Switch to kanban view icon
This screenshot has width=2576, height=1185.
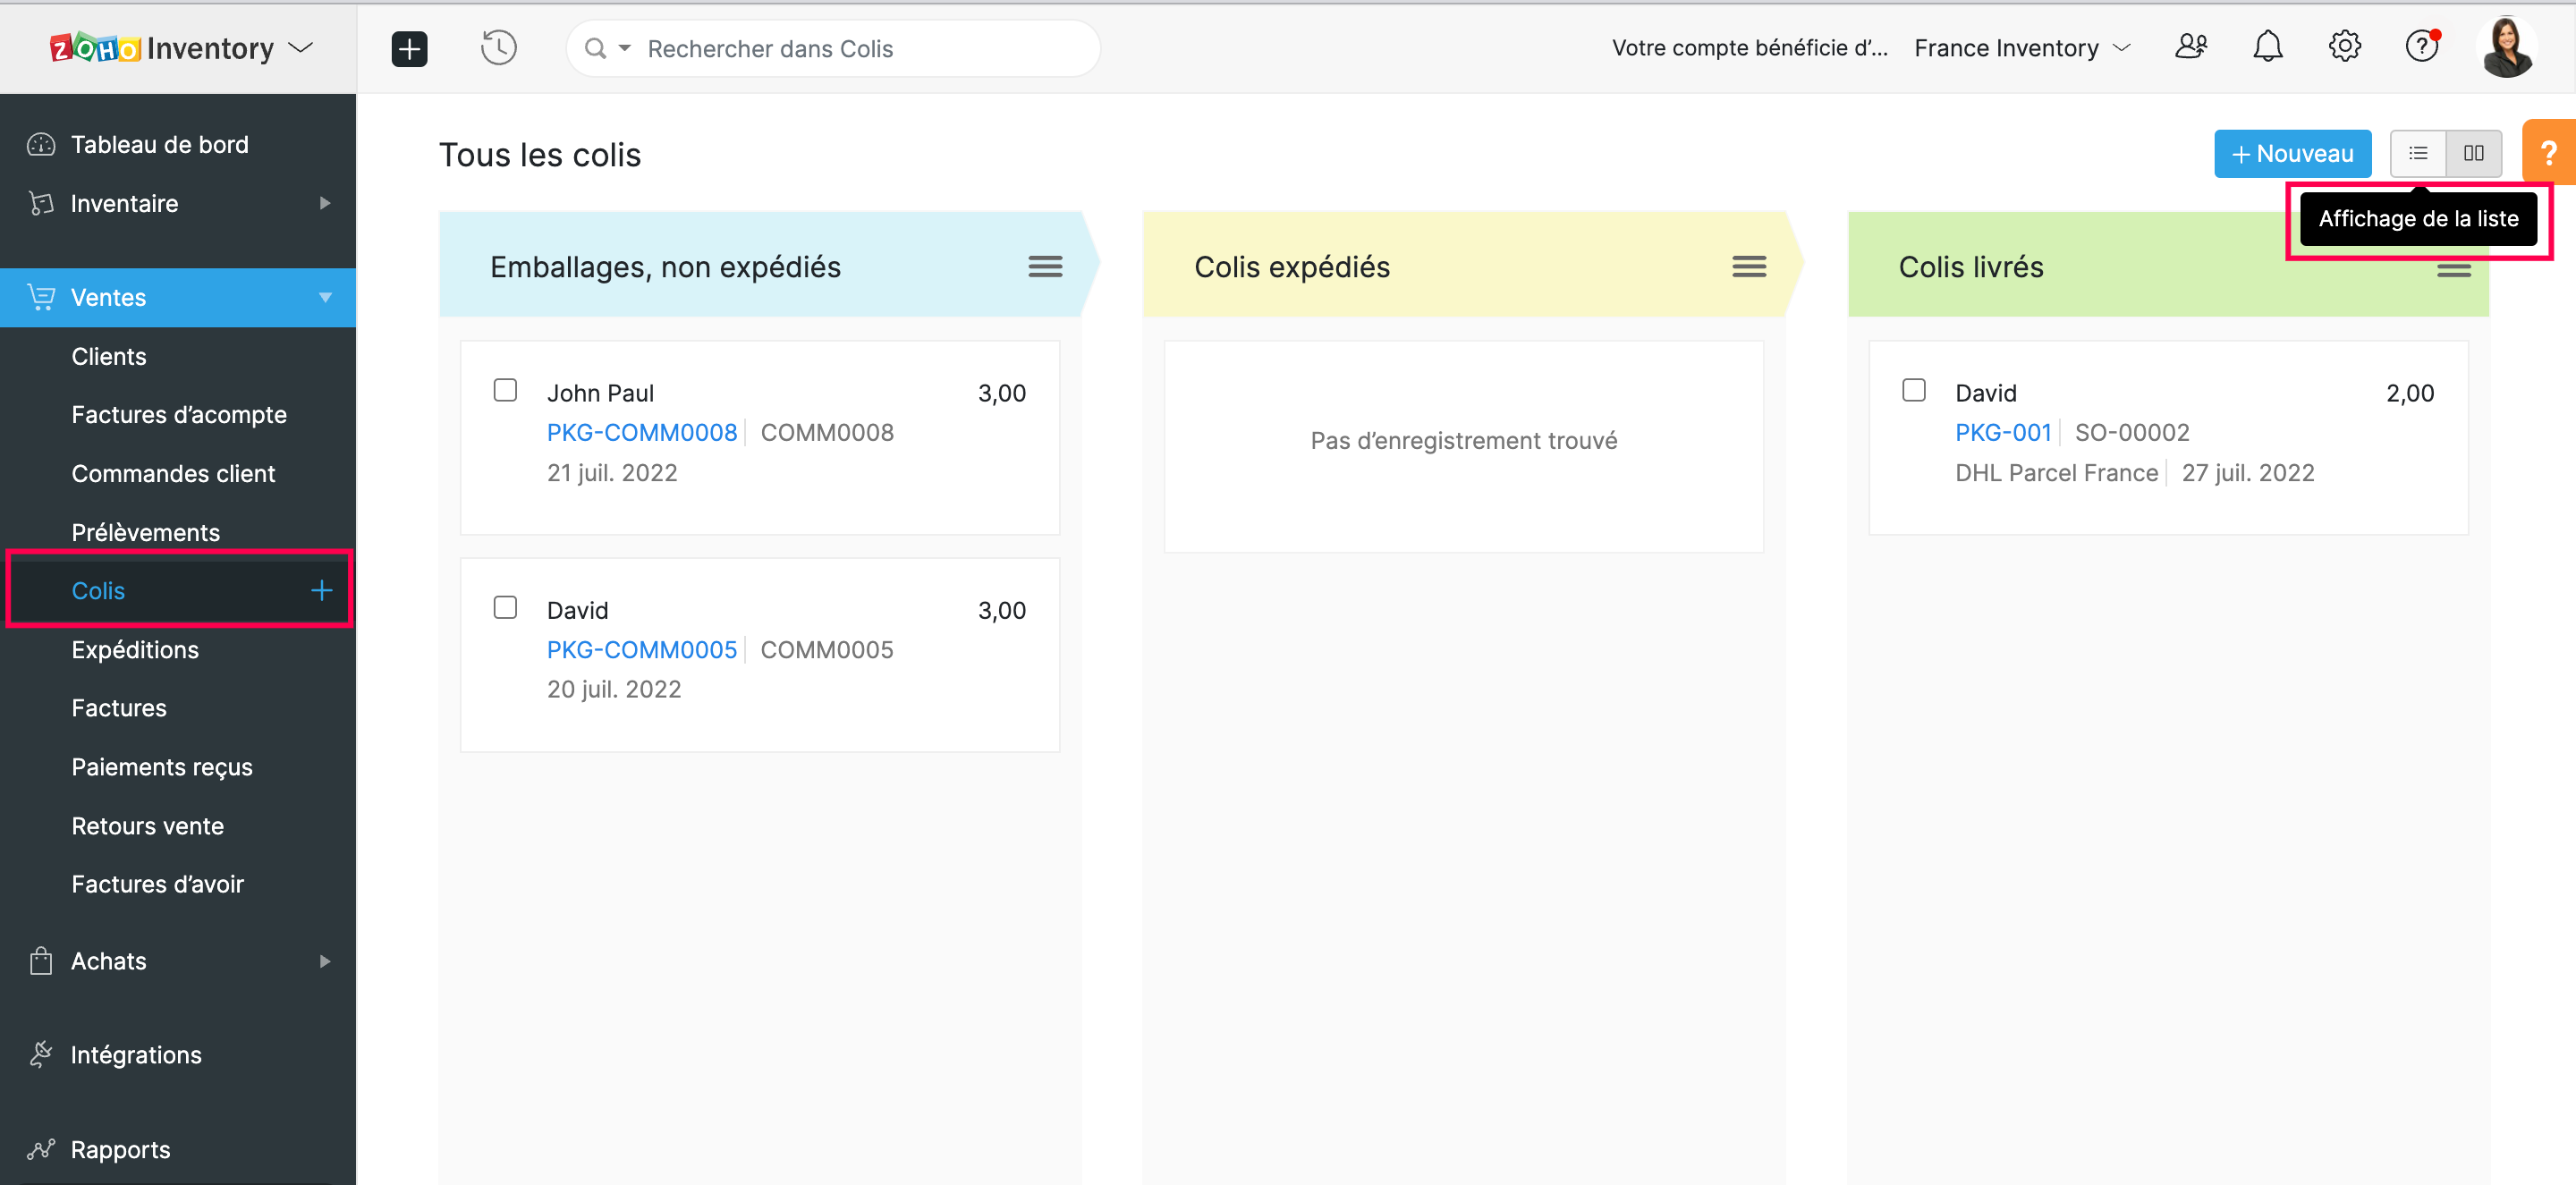tap(2474, 153)
